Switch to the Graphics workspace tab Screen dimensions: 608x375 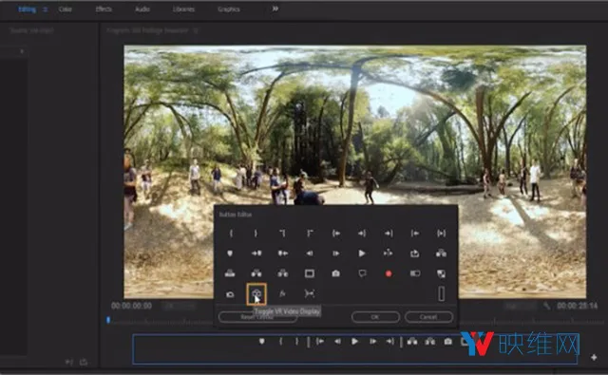click(229, 9)
